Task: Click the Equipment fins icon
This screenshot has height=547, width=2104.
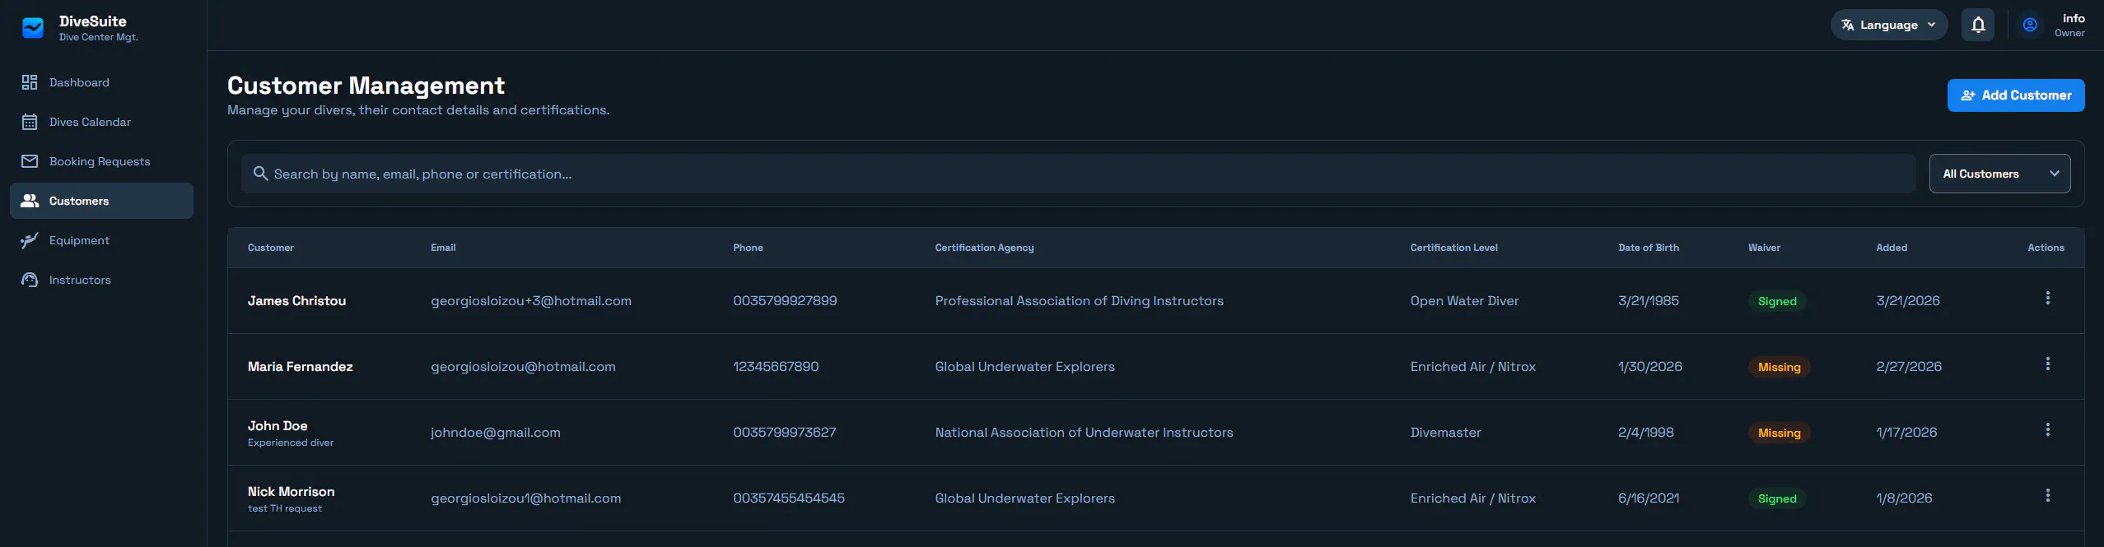Action: [x=30, y=240]
